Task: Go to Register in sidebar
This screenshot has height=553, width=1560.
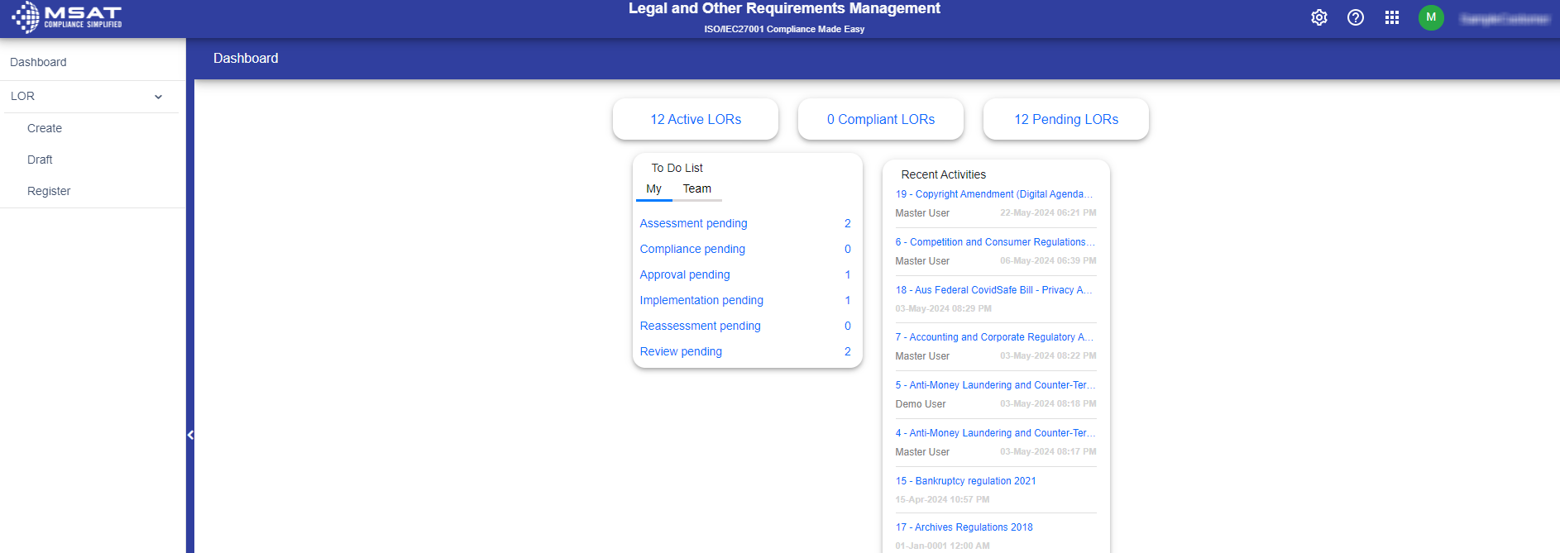Action: [x=49, y=191]
